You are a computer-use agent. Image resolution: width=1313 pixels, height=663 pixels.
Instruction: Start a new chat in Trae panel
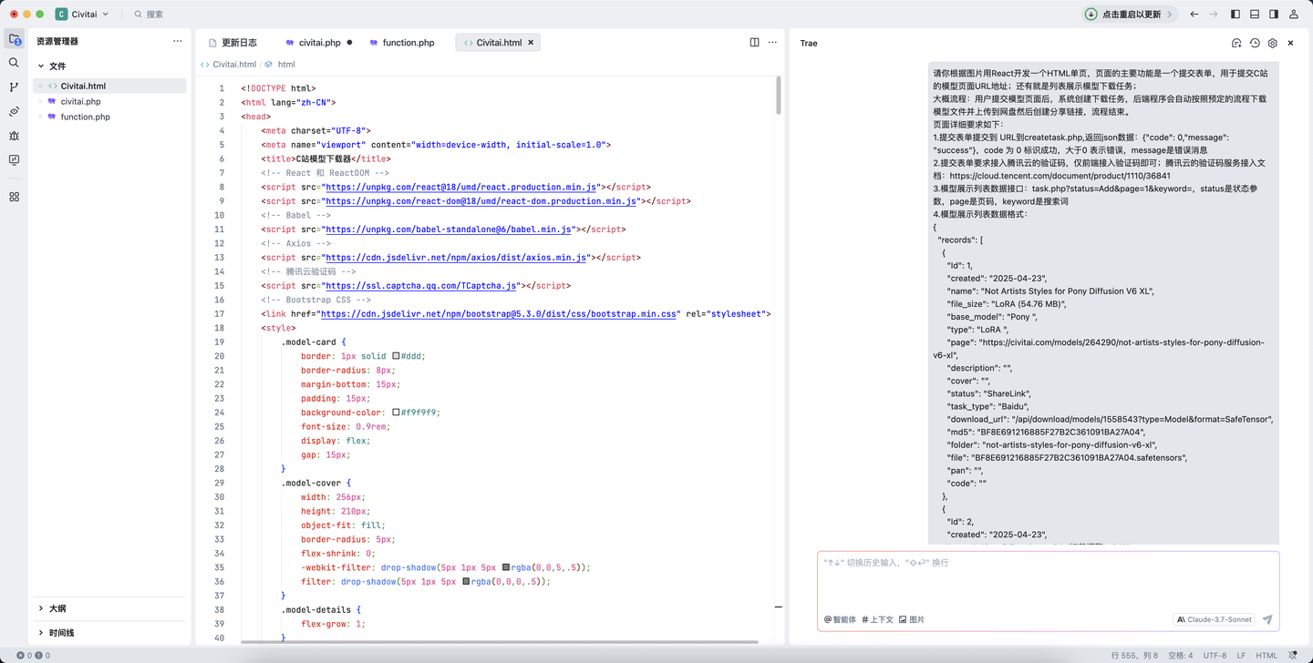coord(1236,43)
